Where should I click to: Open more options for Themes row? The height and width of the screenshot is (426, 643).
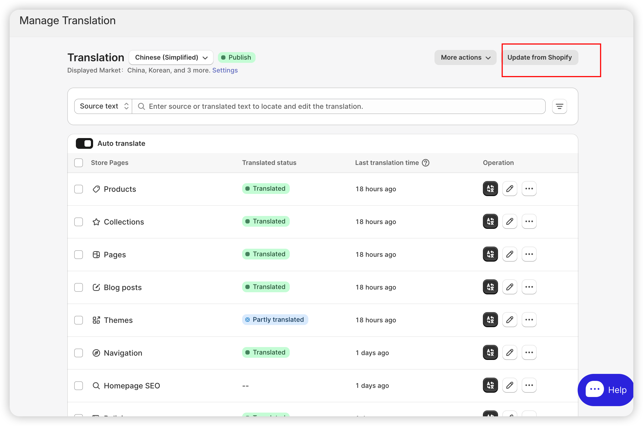click(529, 320)
